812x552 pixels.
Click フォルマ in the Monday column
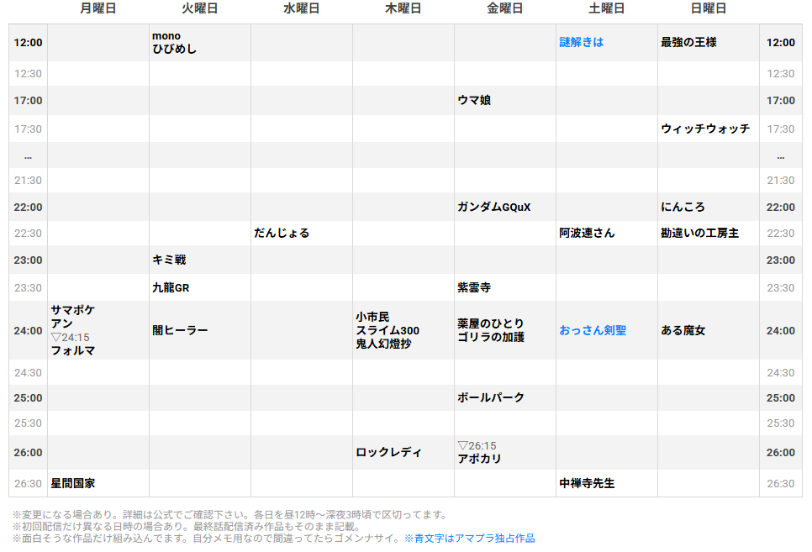[x=72, y=351]
